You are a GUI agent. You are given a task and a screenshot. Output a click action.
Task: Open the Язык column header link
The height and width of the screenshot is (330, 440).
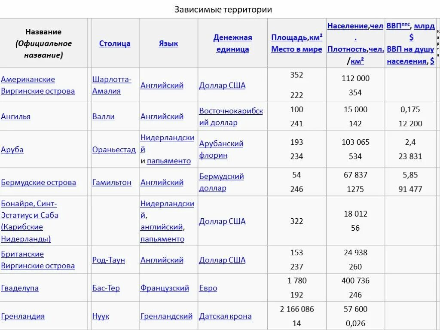coord(168,43)
